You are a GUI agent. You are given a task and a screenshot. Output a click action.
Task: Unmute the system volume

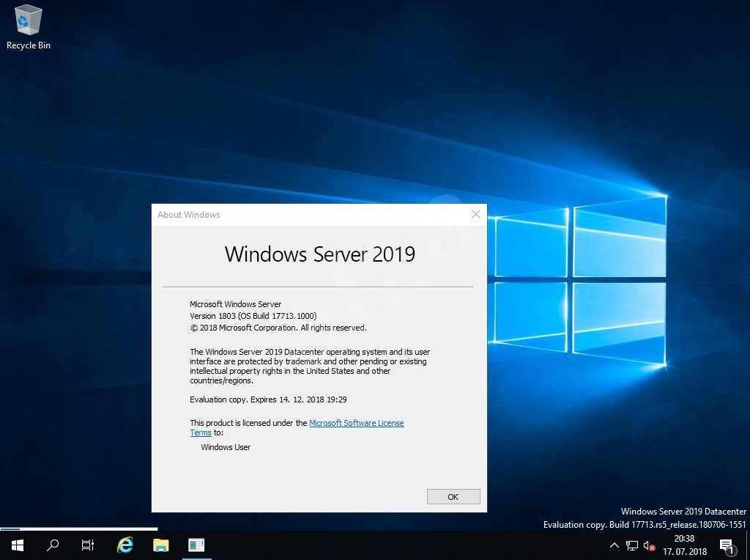(647, 545)
